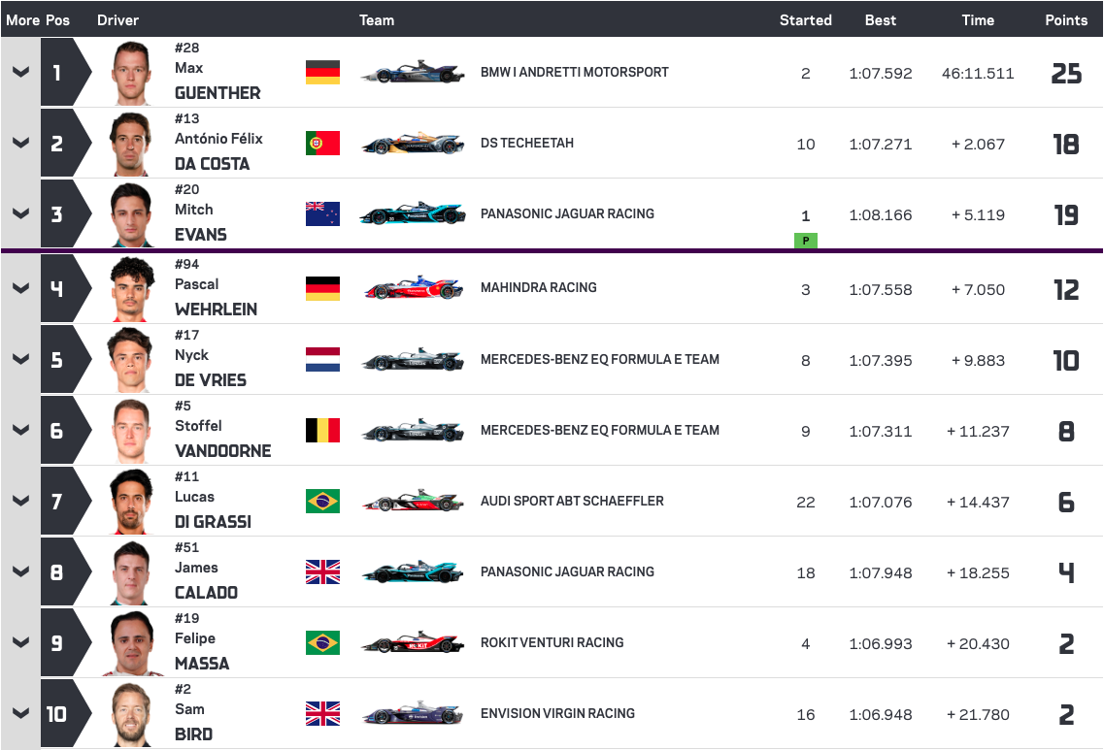Click the green P pole position badge
This screenshot has width=1104, height=750.
806,241
